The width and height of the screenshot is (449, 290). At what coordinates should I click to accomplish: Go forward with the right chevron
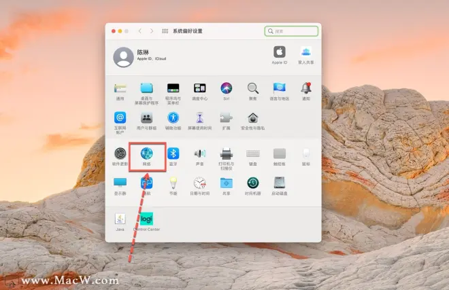152,31
